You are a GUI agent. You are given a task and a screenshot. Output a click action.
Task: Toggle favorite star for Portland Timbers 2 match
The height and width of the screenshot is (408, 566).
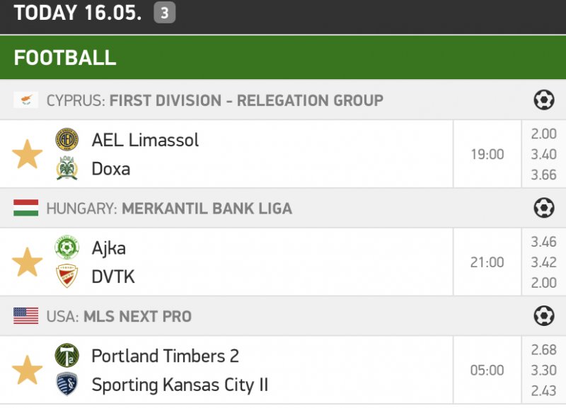(x=28, y=371)
